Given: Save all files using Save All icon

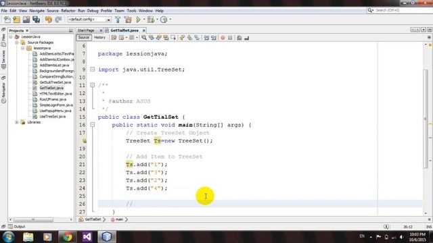Looking at the screenshot, I should (x=36, y=20).
